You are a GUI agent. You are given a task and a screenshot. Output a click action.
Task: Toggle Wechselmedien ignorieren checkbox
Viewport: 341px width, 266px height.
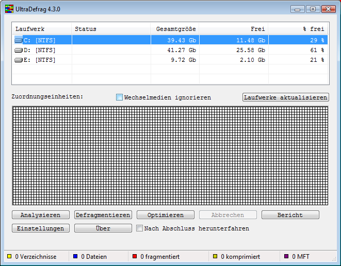click(x=119, y=97)
